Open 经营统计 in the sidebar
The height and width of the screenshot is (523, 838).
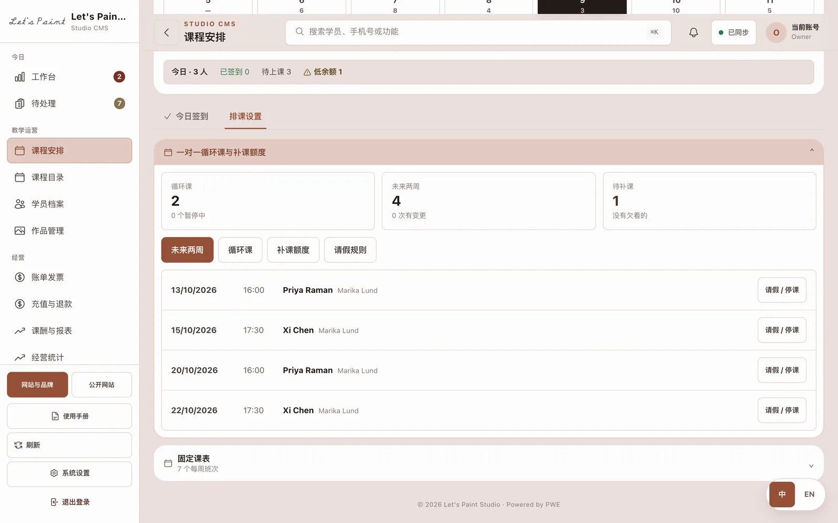click(69, 357)
